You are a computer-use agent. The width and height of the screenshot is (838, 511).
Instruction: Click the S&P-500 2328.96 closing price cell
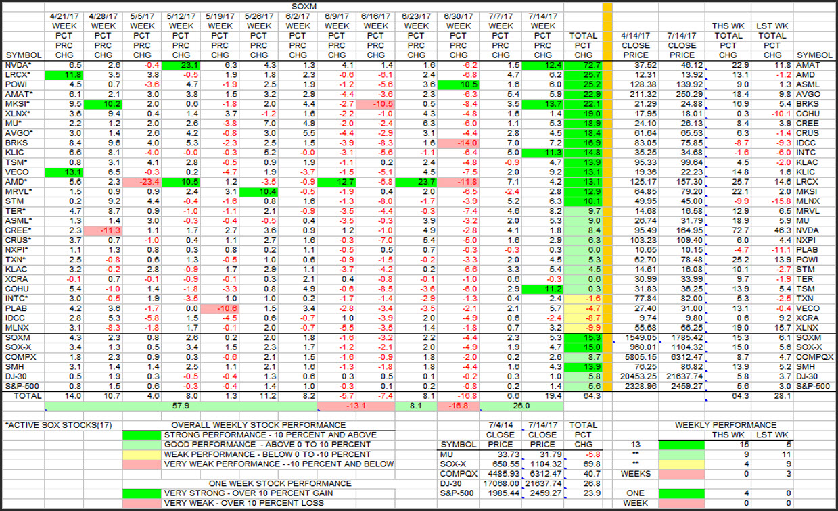click(x=635, y=386)
